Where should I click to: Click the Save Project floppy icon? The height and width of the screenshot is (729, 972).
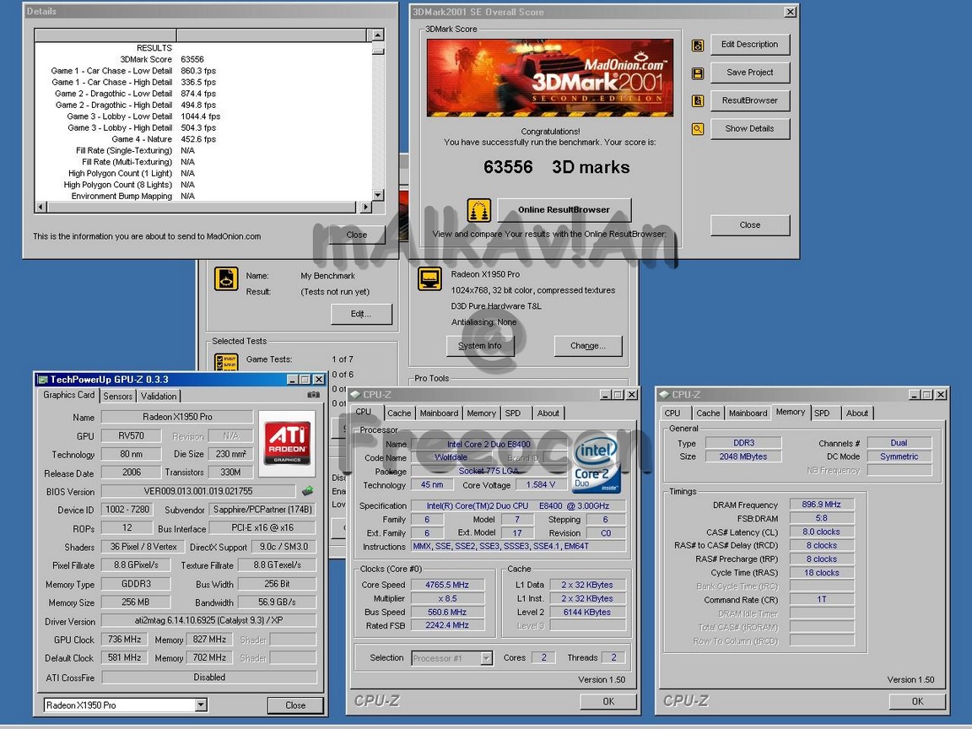[x=698, y=73]
